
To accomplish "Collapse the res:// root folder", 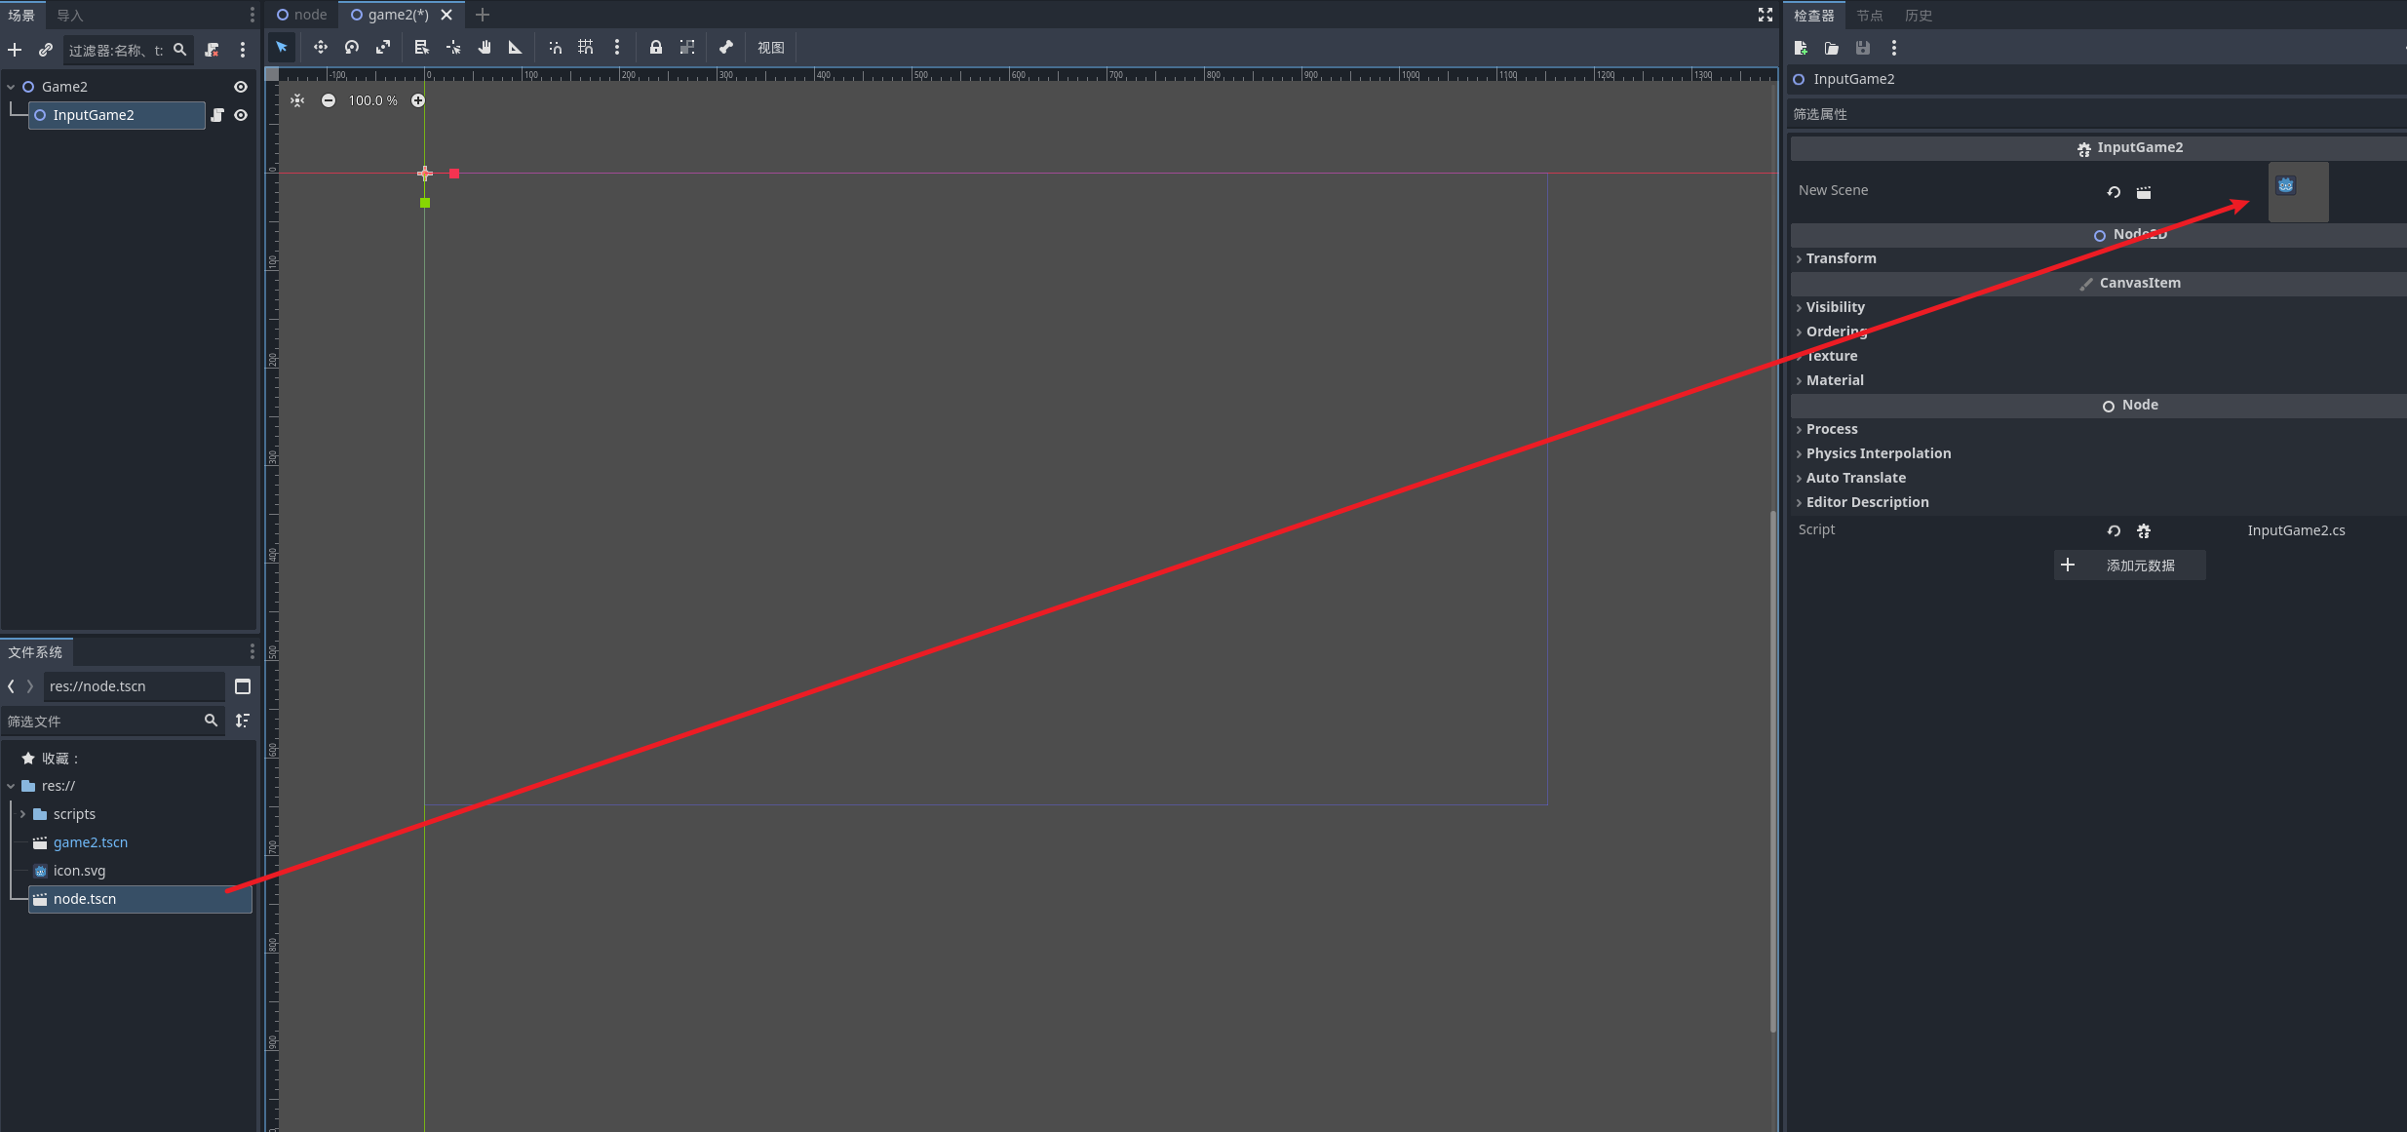I will point(11,786).
